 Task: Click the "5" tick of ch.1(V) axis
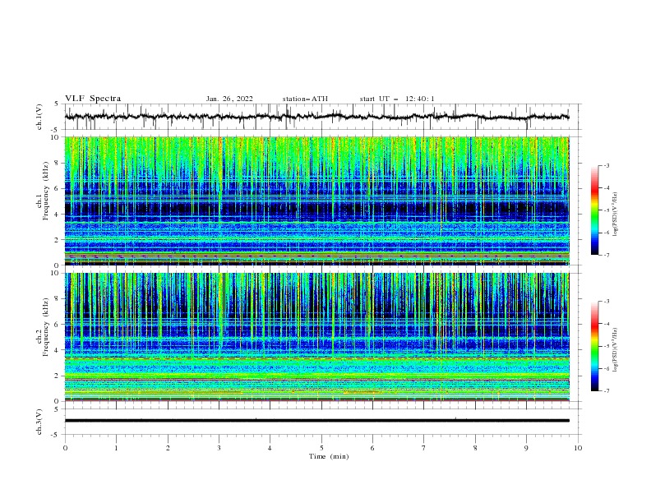57,104
